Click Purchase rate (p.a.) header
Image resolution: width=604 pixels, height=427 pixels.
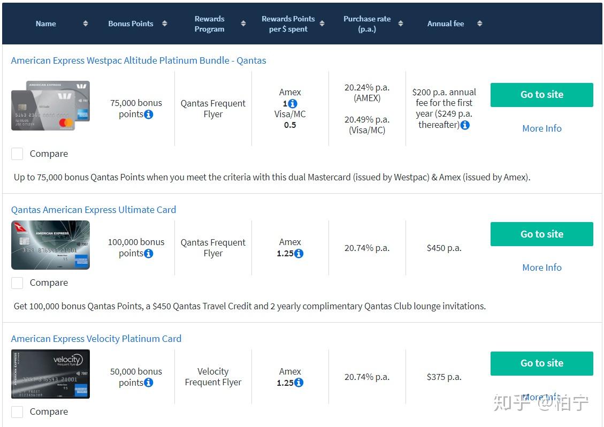click(x=367, y=24)
